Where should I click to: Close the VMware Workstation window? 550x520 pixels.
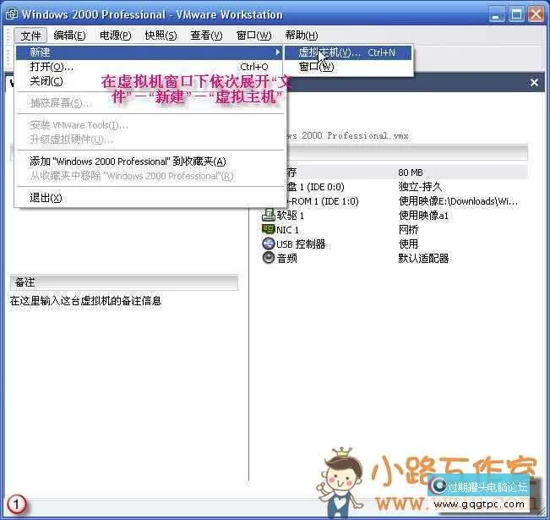(536, 14)
